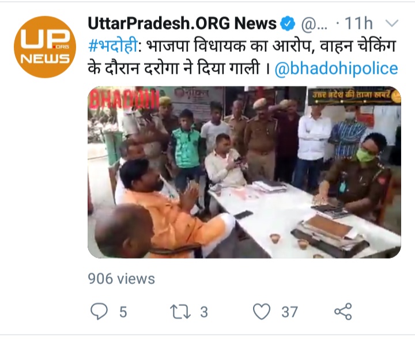Screen dimensions: 415x341
Task: Open the UP.ORG NEWS profile avatar
Action: 45,47
